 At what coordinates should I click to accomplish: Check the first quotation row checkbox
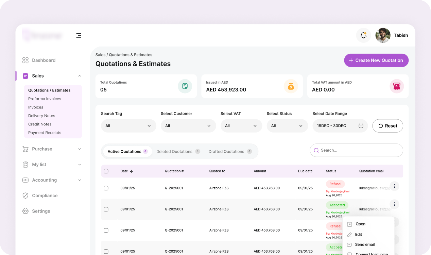pyautogui.click(x=106, y=188)
